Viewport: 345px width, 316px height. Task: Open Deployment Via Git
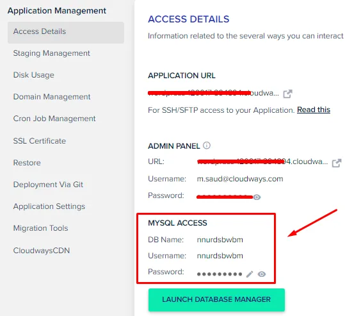(x=48, y=185)
